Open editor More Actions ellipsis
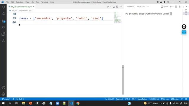Image resolution: width=189 pixels, height=106 pixels. (x=121, y=7)
